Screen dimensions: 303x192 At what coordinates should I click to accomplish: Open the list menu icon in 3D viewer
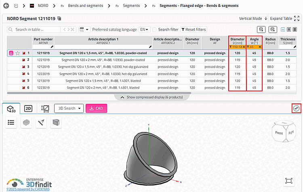(x=11, y=122)
